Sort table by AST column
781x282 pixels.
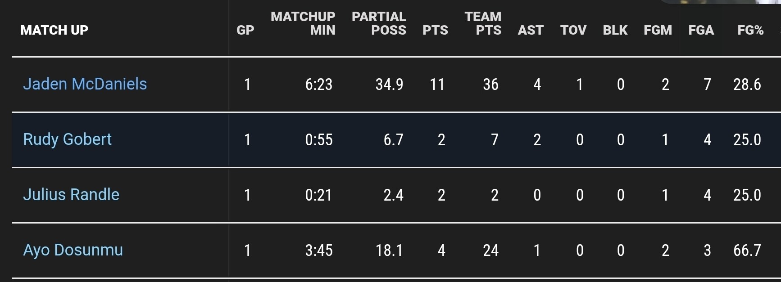(x=531, y=30)
